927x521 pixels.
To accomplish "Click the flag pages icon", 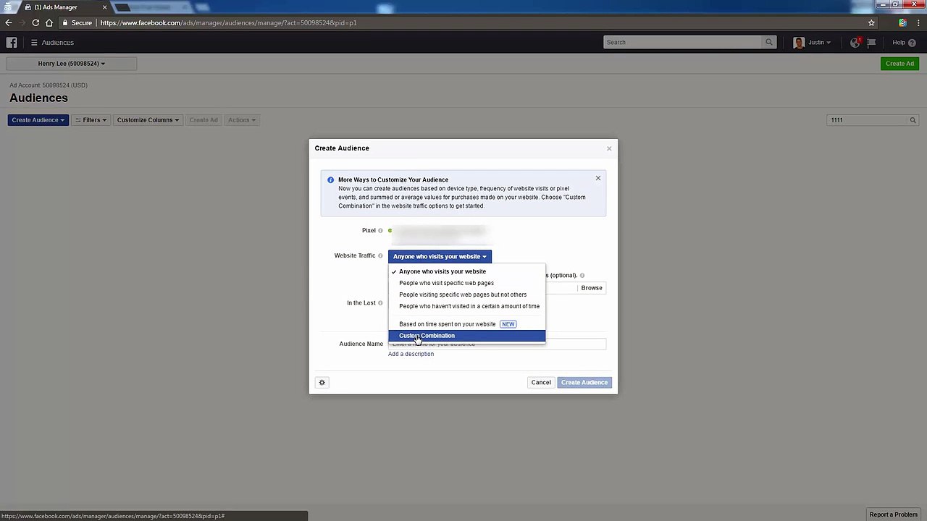I will click(871, 43).
